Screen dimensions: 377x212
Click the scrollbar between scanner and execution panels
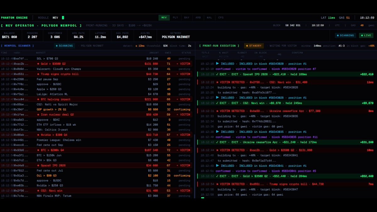(194, 166)
